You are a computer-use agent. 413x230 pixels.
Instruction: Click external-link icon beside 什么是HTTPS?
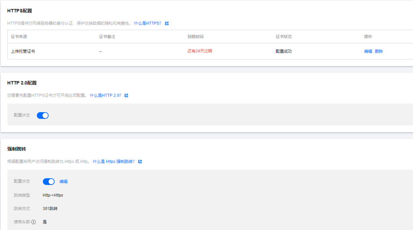(x=167, y=23)
